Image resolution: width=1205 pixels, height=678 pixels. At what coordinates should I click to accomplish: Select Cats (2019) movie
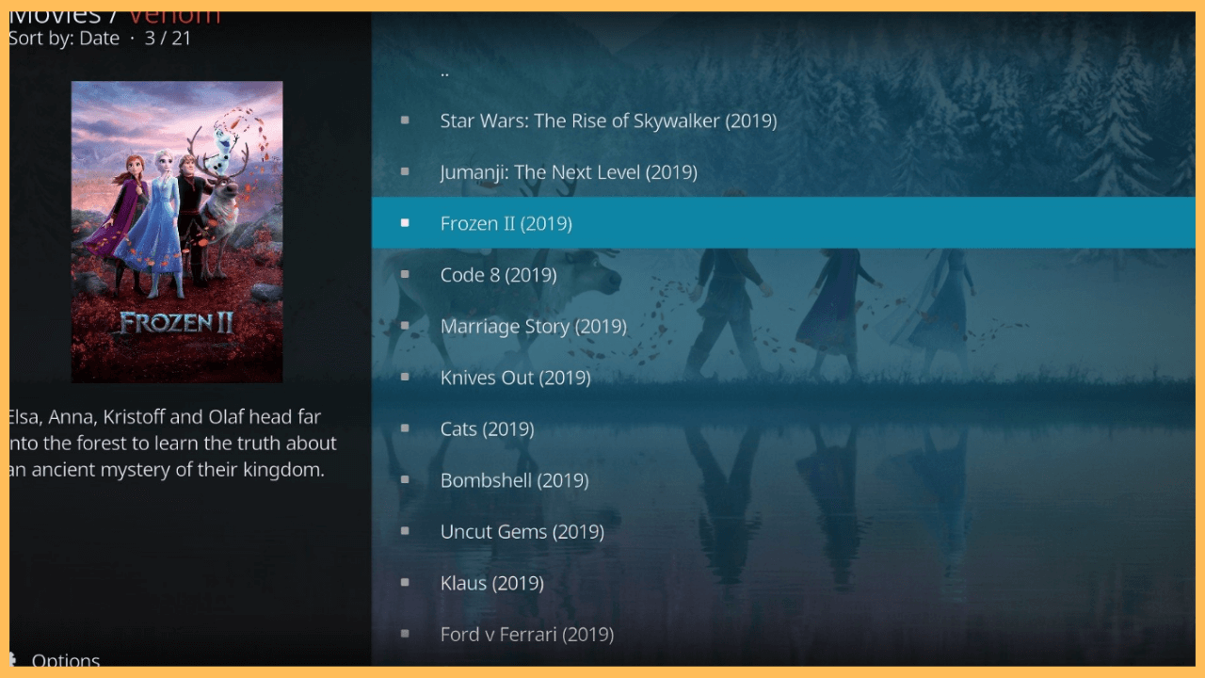[x=783, y=428]
